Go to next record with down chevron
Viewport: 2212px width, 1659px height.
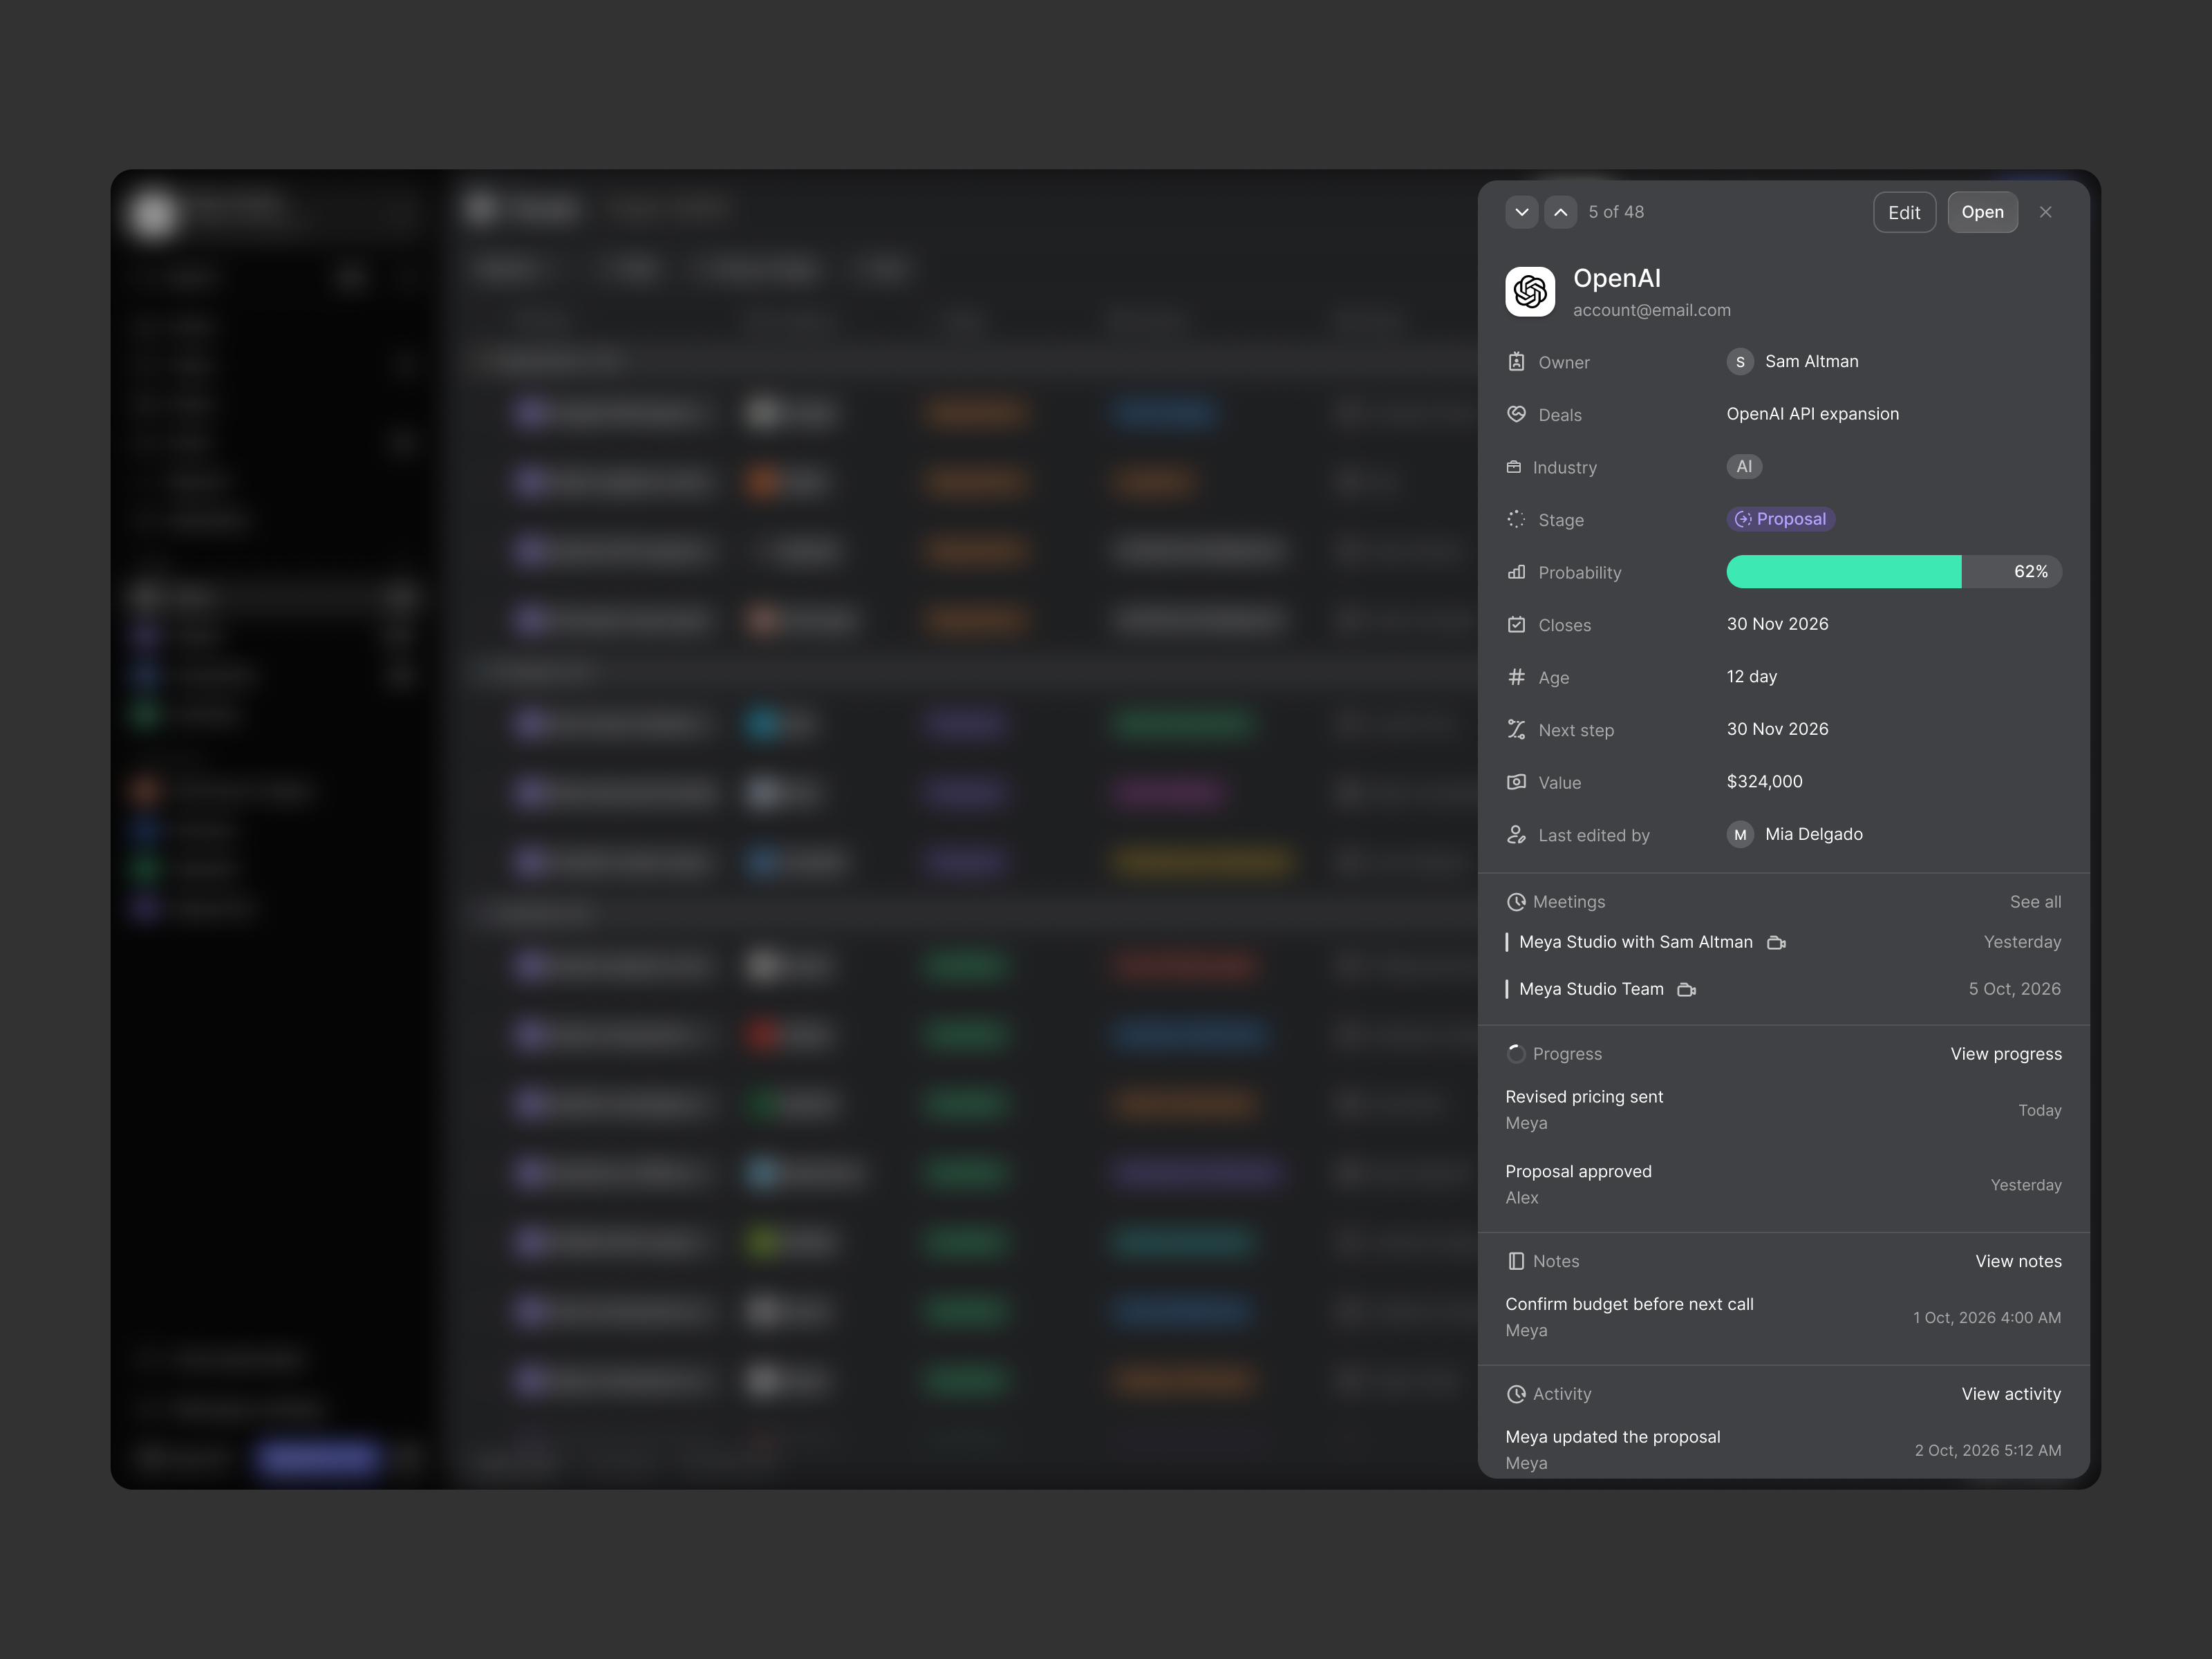coord(1522,212)
